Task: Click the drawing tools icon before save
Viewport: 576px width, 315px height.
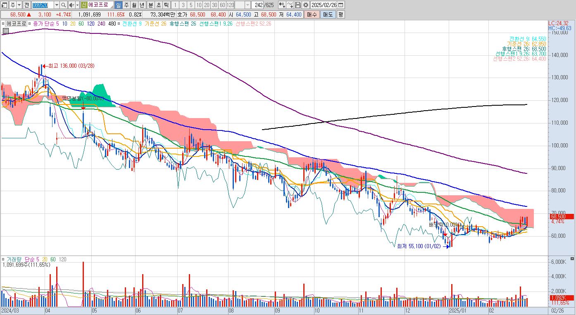Action: click(290, 5)
